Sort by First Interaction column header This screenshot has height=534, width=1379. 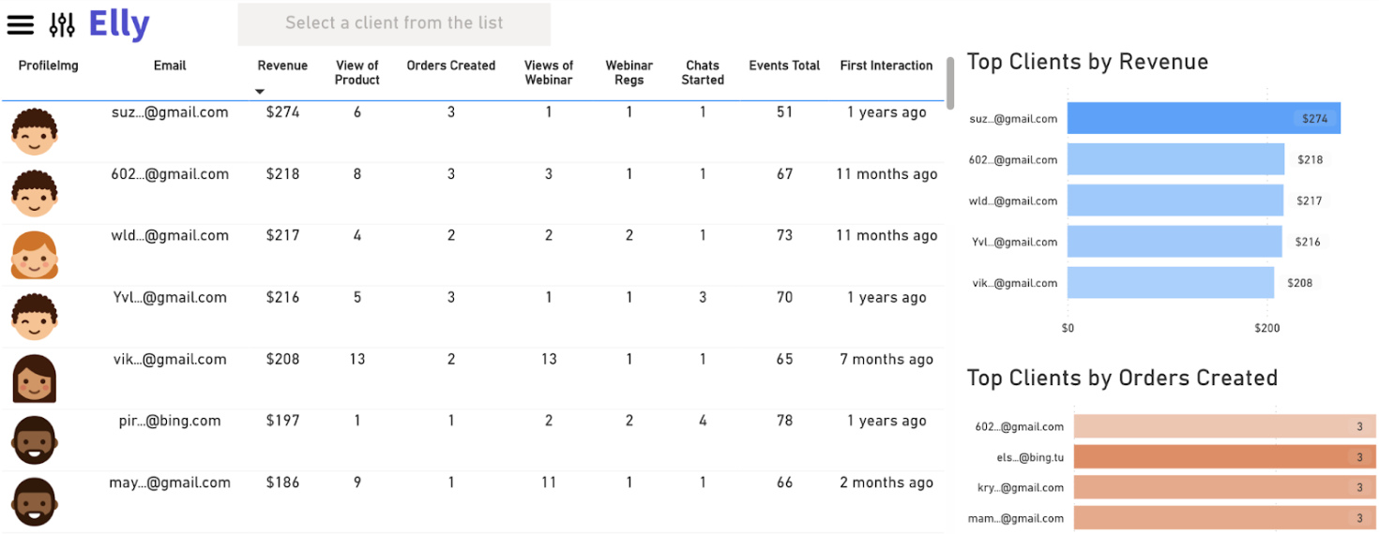pos(886,66)
